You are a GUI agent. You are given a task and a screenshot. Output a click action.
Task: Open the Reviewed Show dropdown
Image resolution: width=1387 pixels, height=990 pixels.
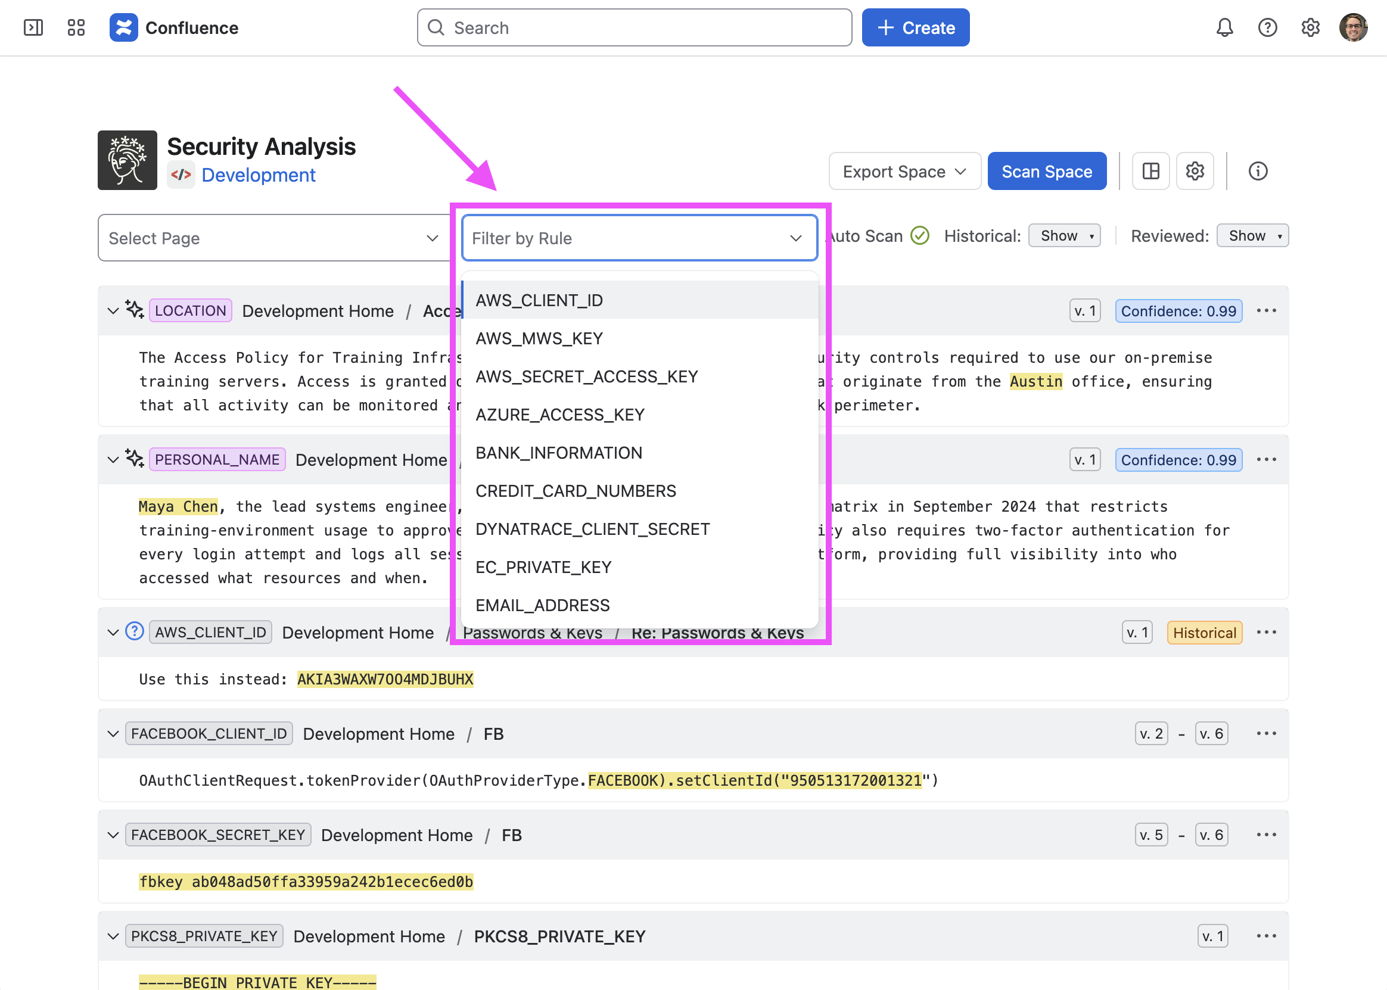1252,236
